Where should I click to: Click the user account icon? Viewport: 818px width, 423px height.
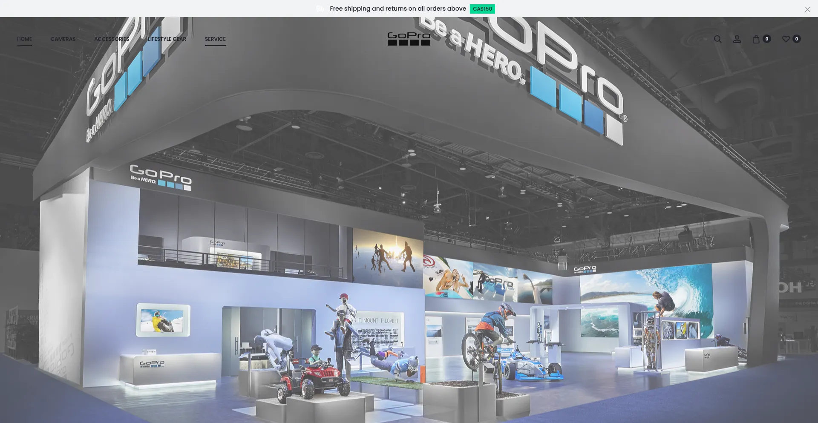pyautogui.click(x=737, y=39)
